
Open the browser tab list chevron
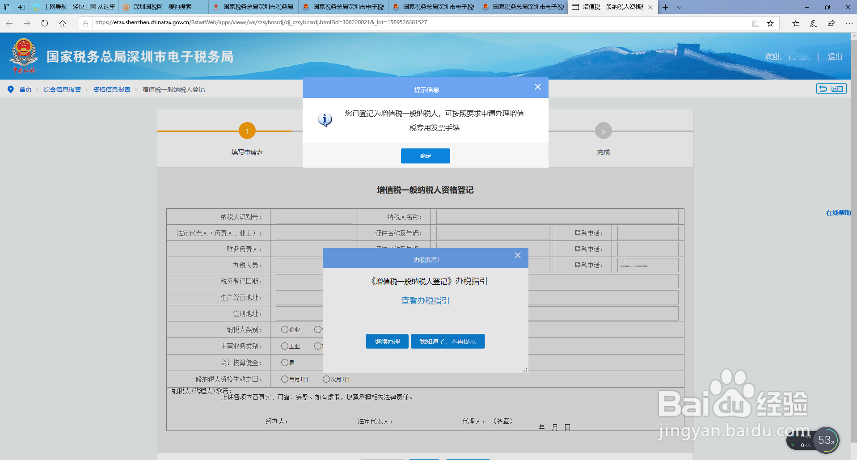680,7
